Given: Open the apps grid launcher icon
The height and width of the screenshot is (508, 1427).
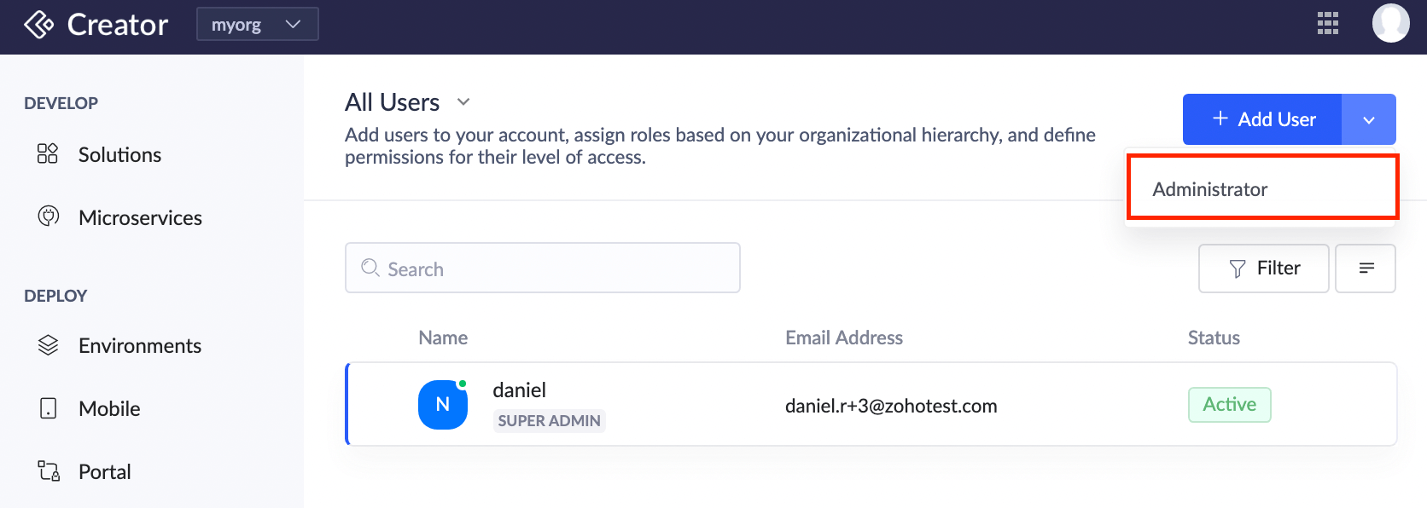Looking at the screenshot, I should (1327, 24).
